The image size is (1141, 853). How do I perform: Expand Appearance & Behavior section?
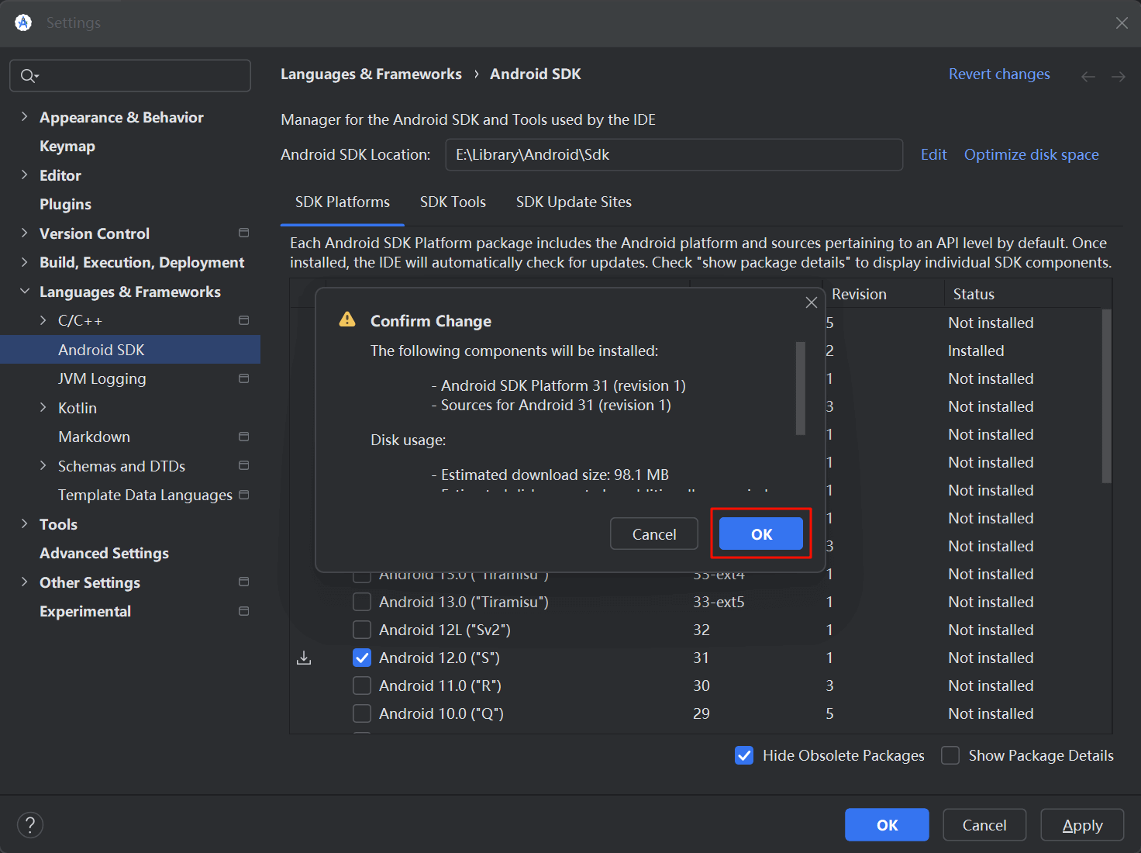(24, 117)
